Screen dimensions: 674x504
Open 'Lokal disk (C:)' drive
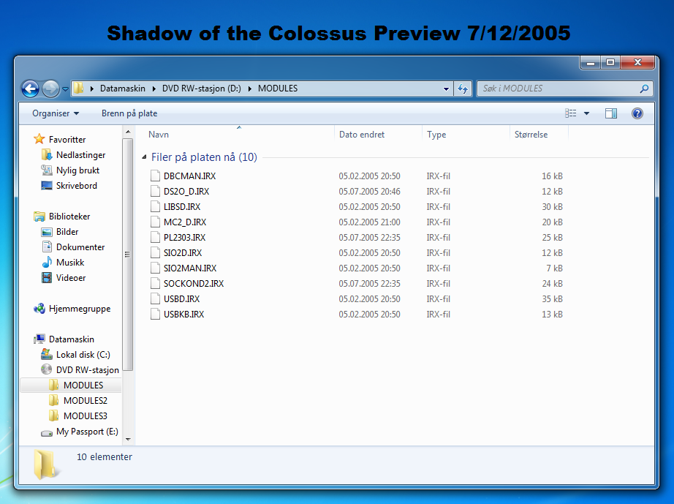point(83,355)
